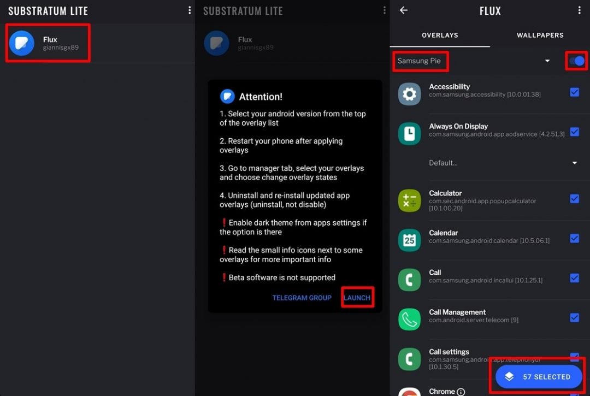This screenshot has height=396, width=590.
Task: Switch to the Wallpapers tab
Action: pyautogui.click(x=540, y=35)
